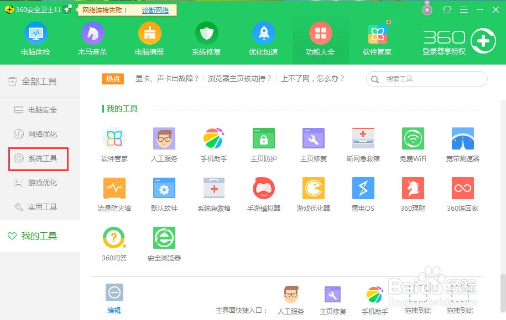Screen dimensions: 506x320
Task: Launch 免费WiFi tool
Action: point(413,145)
